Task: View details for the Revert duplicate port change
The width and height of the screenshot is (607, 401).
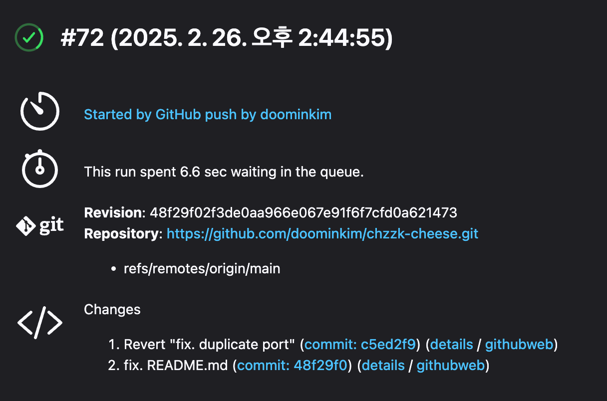Action: pyautogui.click(x=451, y=345)
